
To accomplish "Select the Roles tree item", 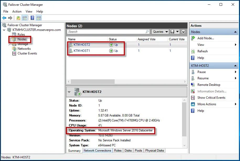I will click(x=21, y=34).
